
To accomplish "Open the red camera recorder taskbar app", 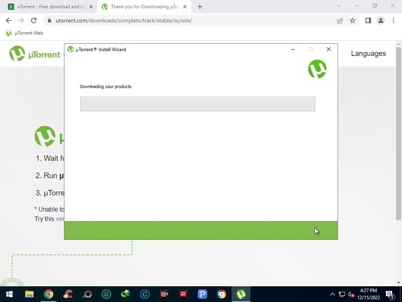I will tap(164, 294).
